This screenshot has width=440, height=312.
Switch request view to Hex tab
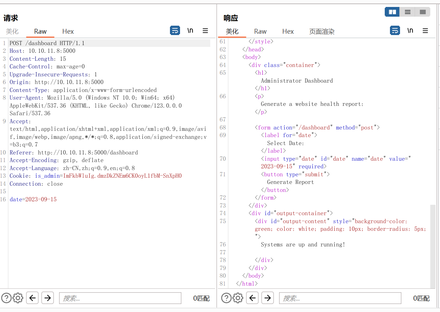coord(68,31)
